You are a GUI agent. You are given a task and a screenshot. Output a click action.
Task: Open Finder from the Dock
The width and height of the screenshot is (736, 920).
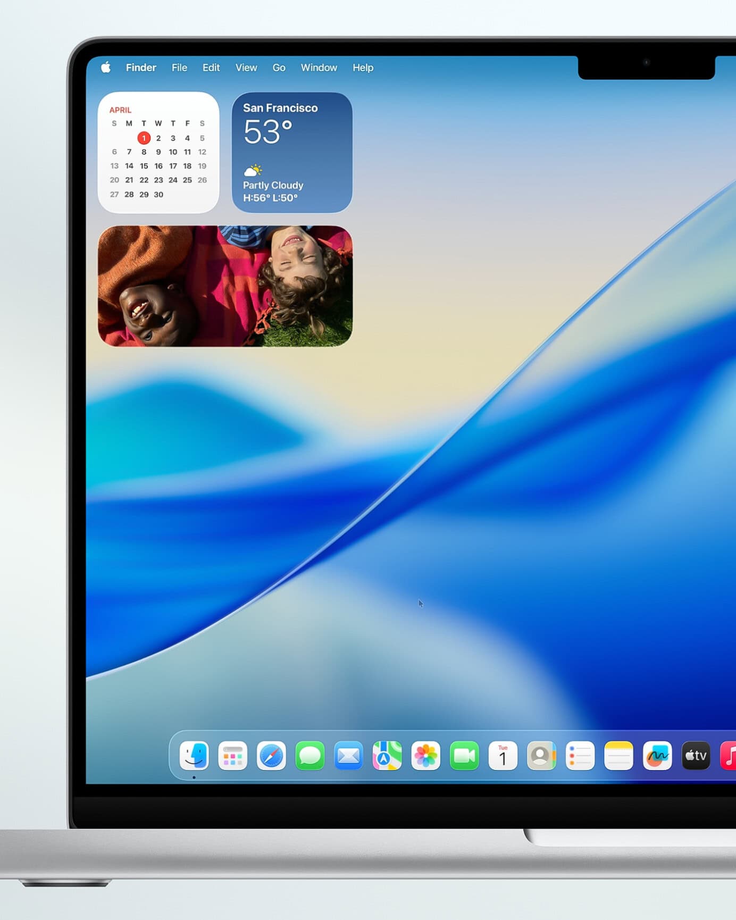click(194, 755)
